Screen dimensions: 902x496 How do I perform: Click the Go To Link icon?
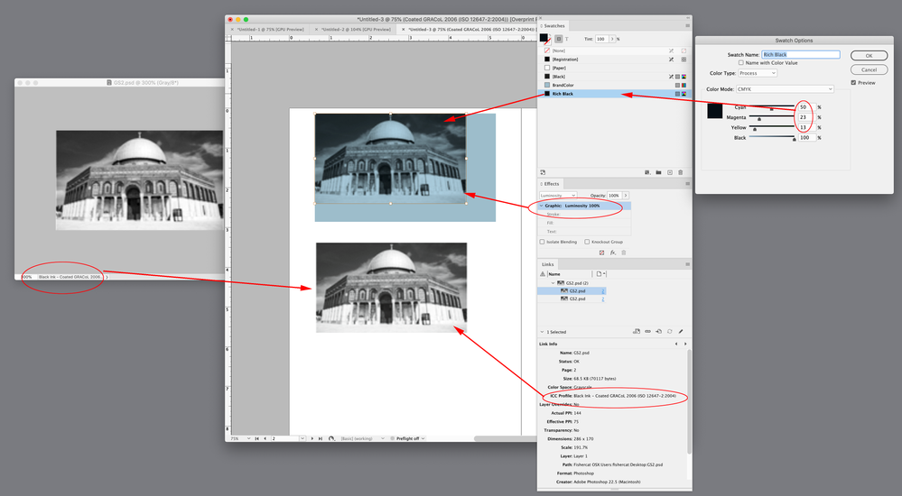point(658,332)
